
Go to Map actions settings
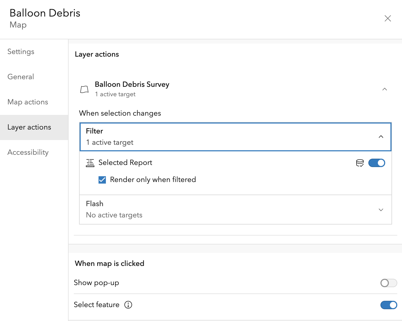[28, 102]
